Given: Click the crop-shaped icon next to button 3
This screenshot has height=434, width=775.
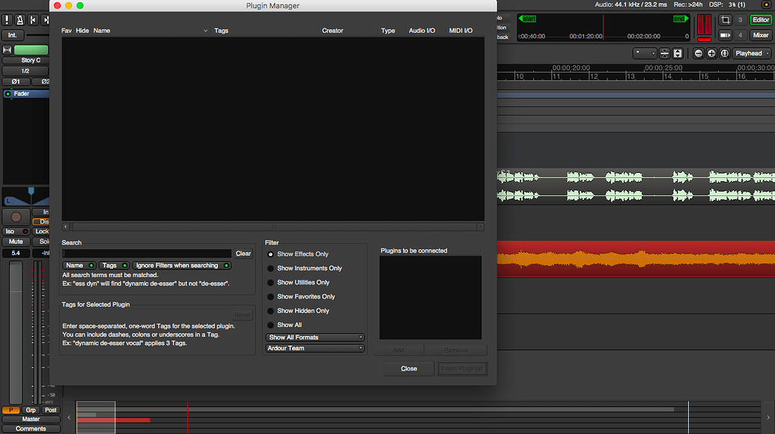Looking at the screenshot, I should tap(725, 19).
